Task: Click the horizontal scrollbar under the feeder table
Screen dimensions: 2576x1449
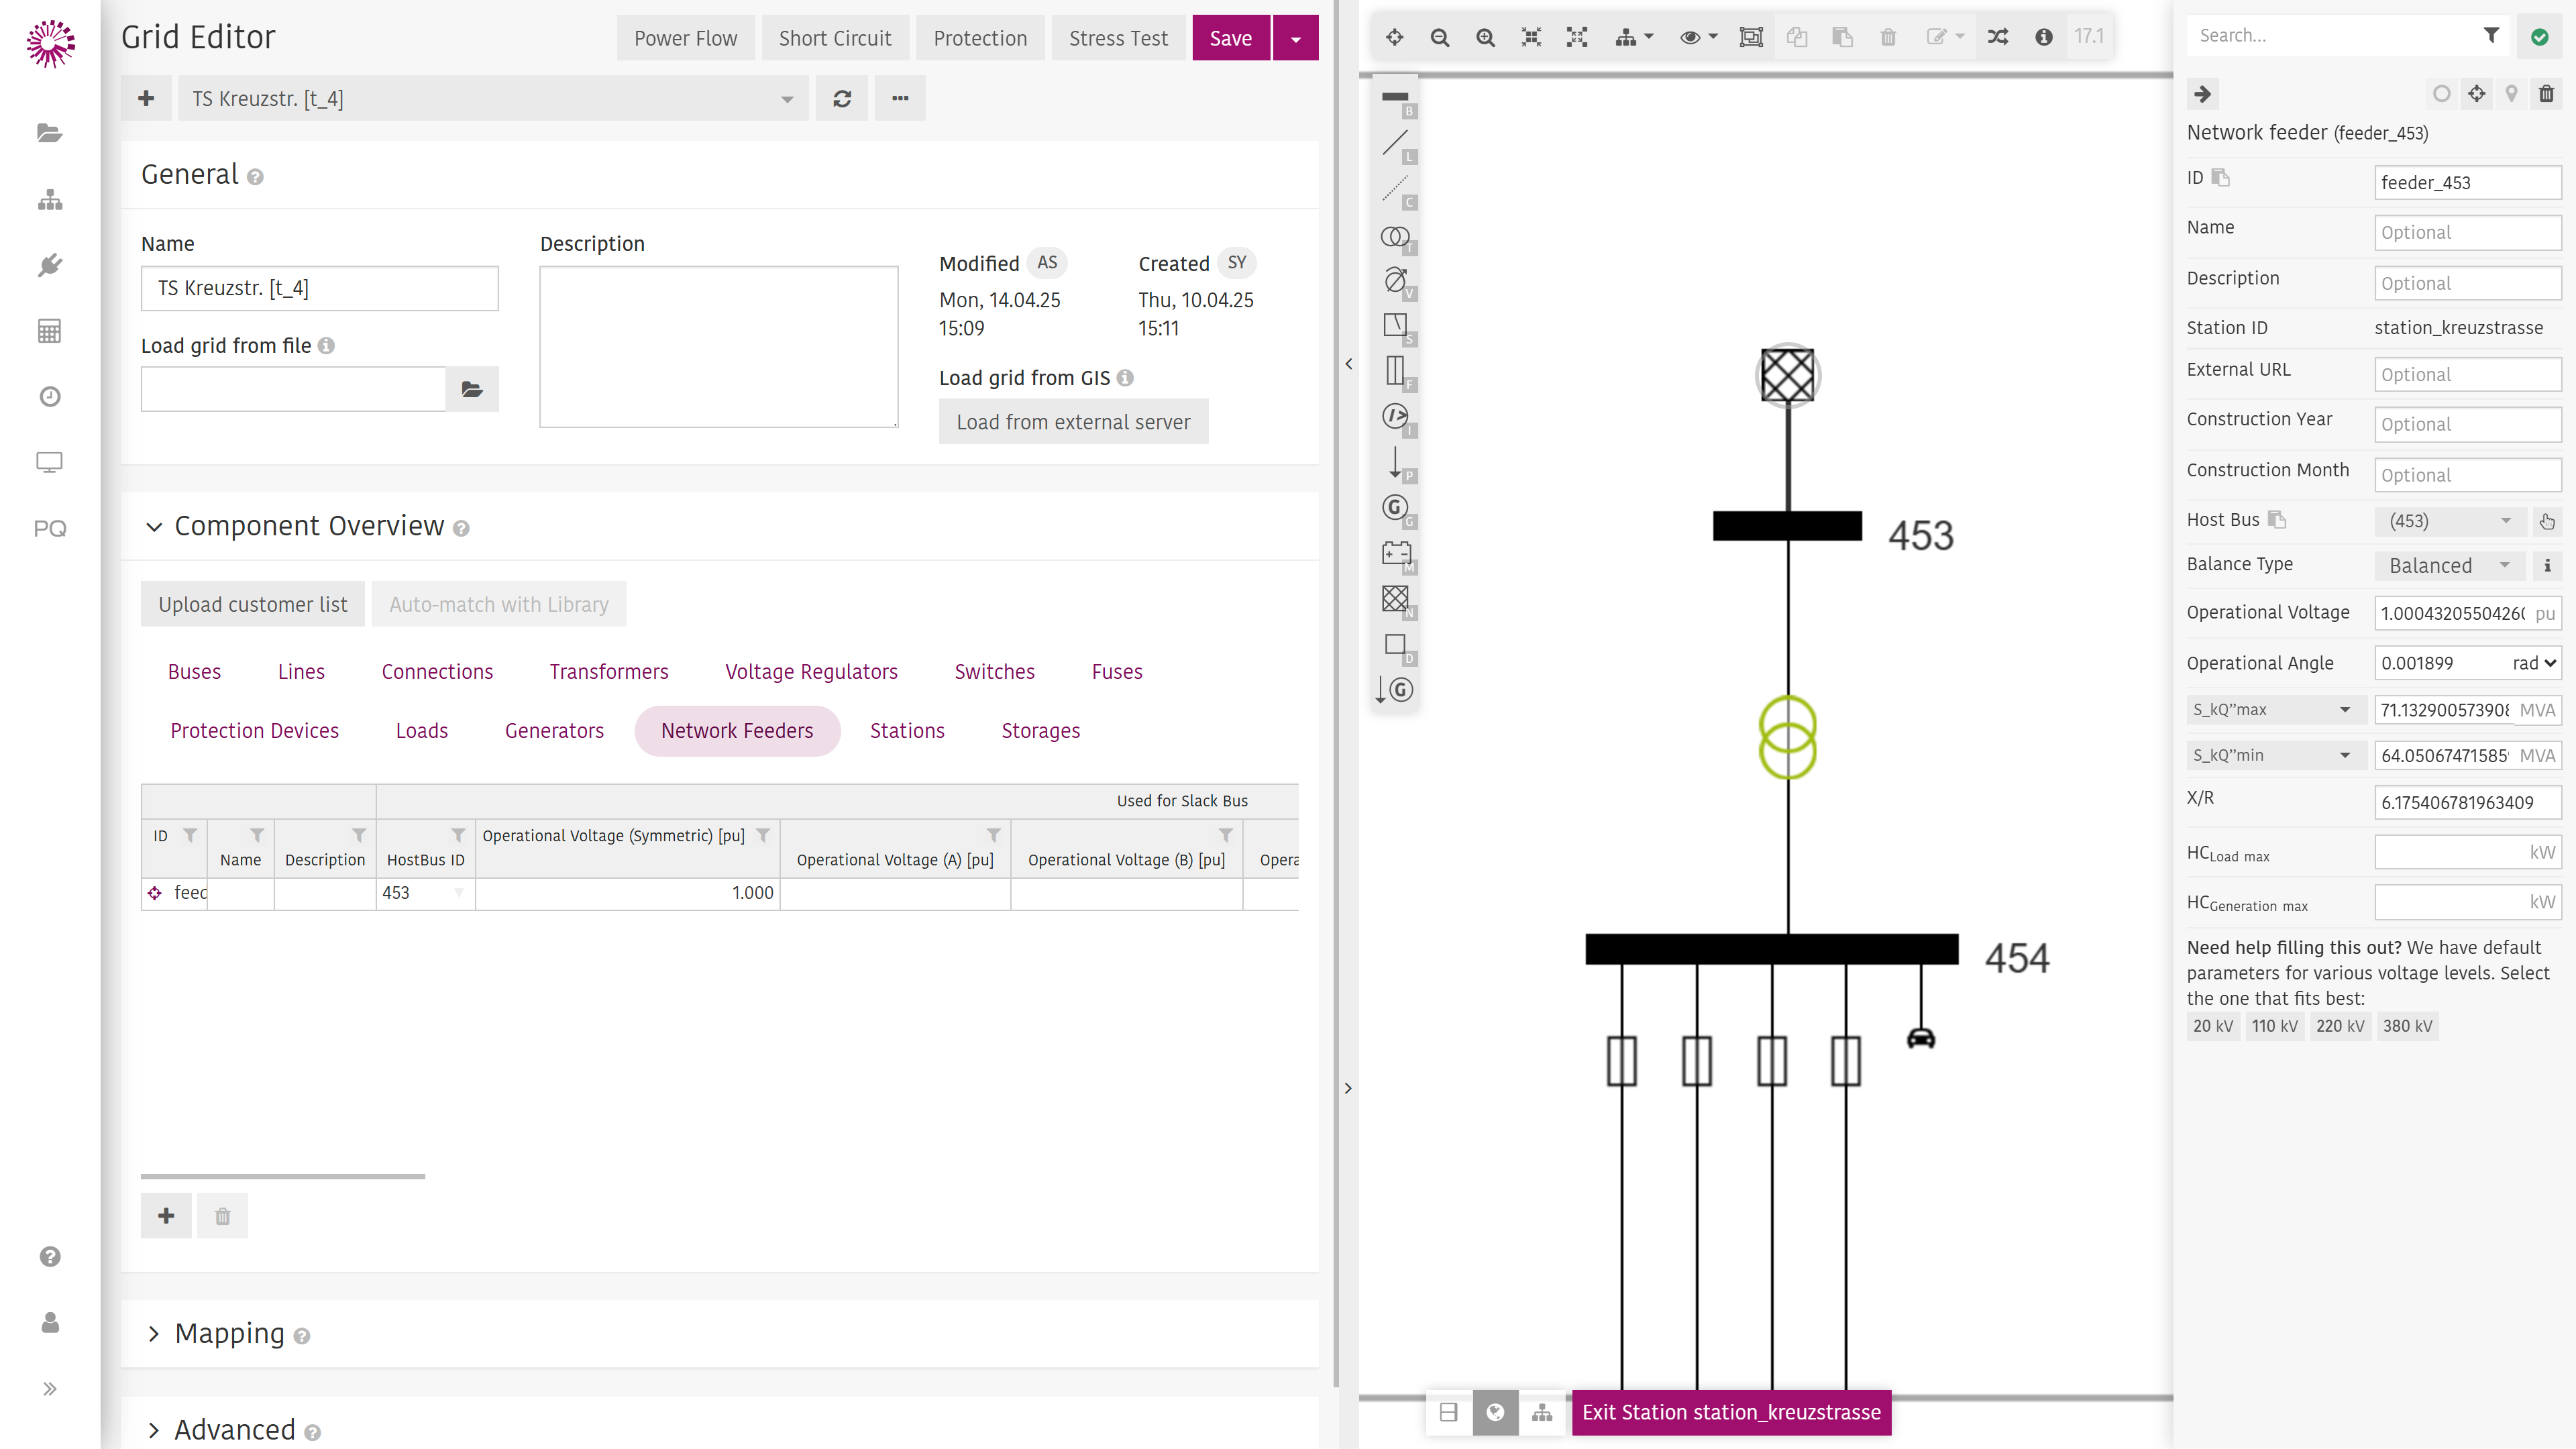Action: coord(283,1176)
